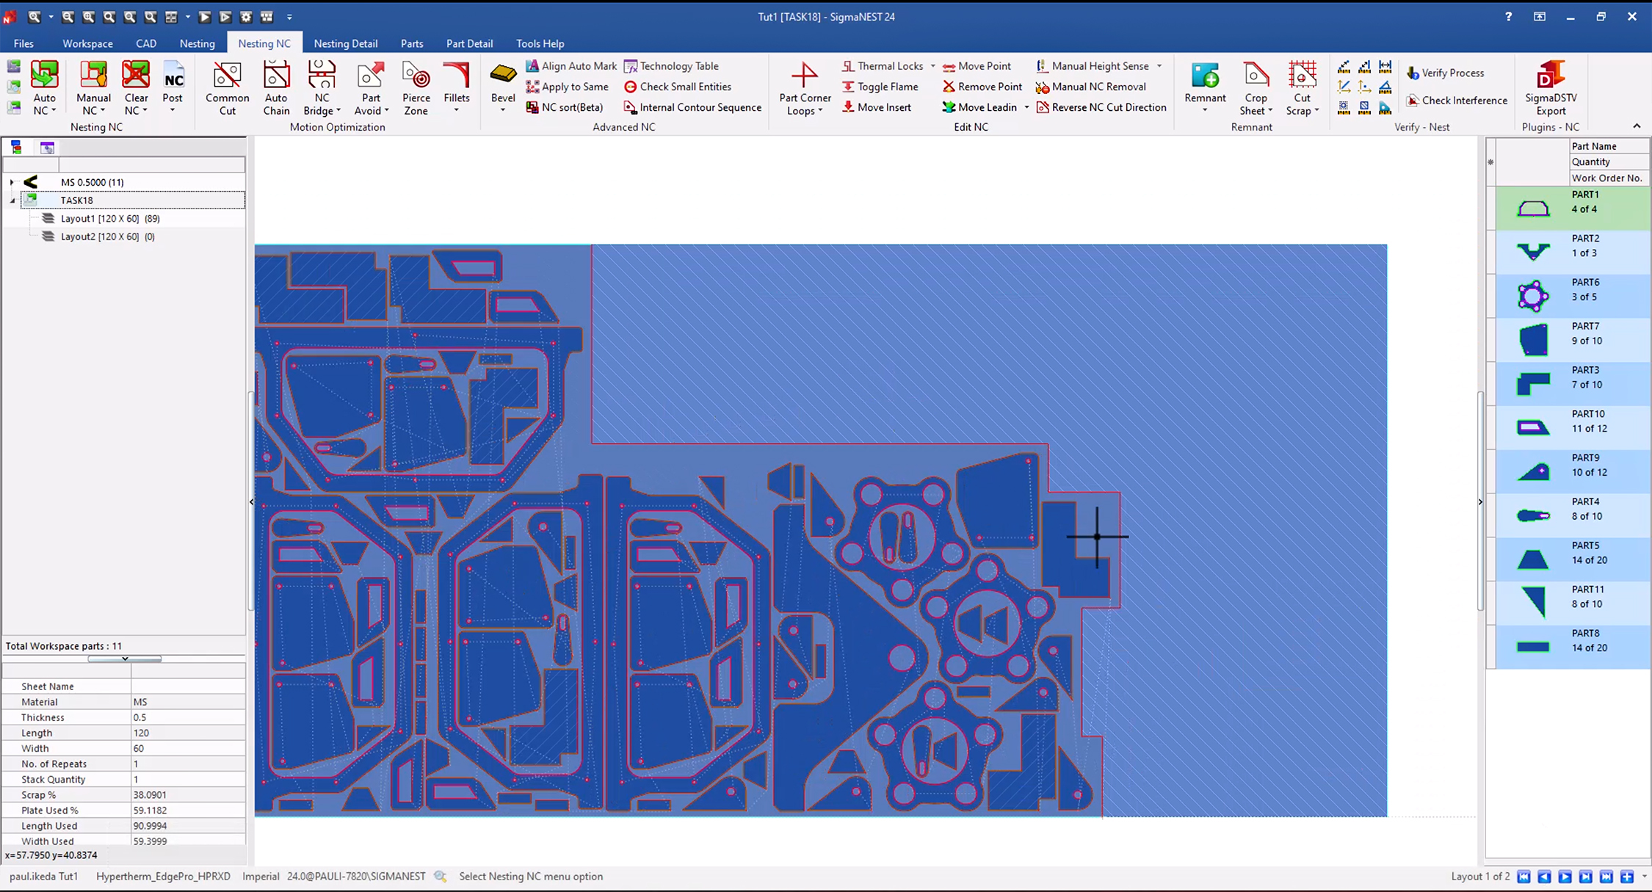Click the Remnant icon

pos(1205,76)
